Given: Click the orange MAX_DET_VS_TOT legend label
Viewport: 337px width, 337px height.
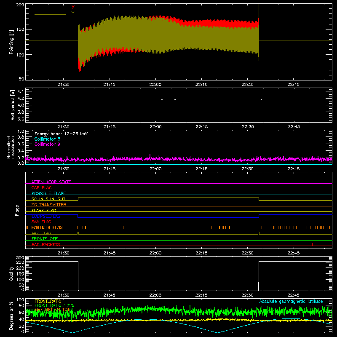Looking at the screenshot, I should click(52, 310).
